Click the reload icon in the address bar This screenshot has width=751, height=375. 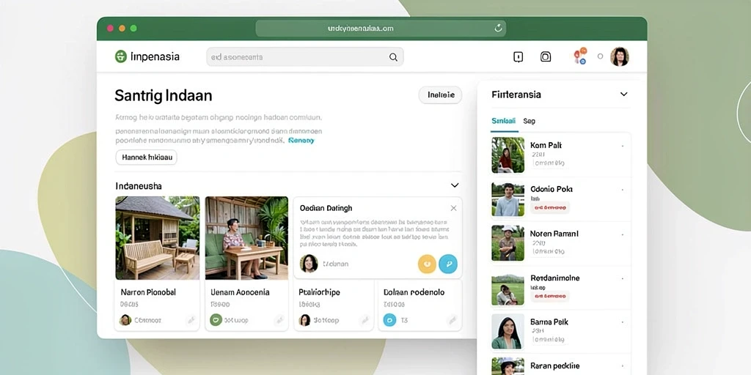(498, 29)
